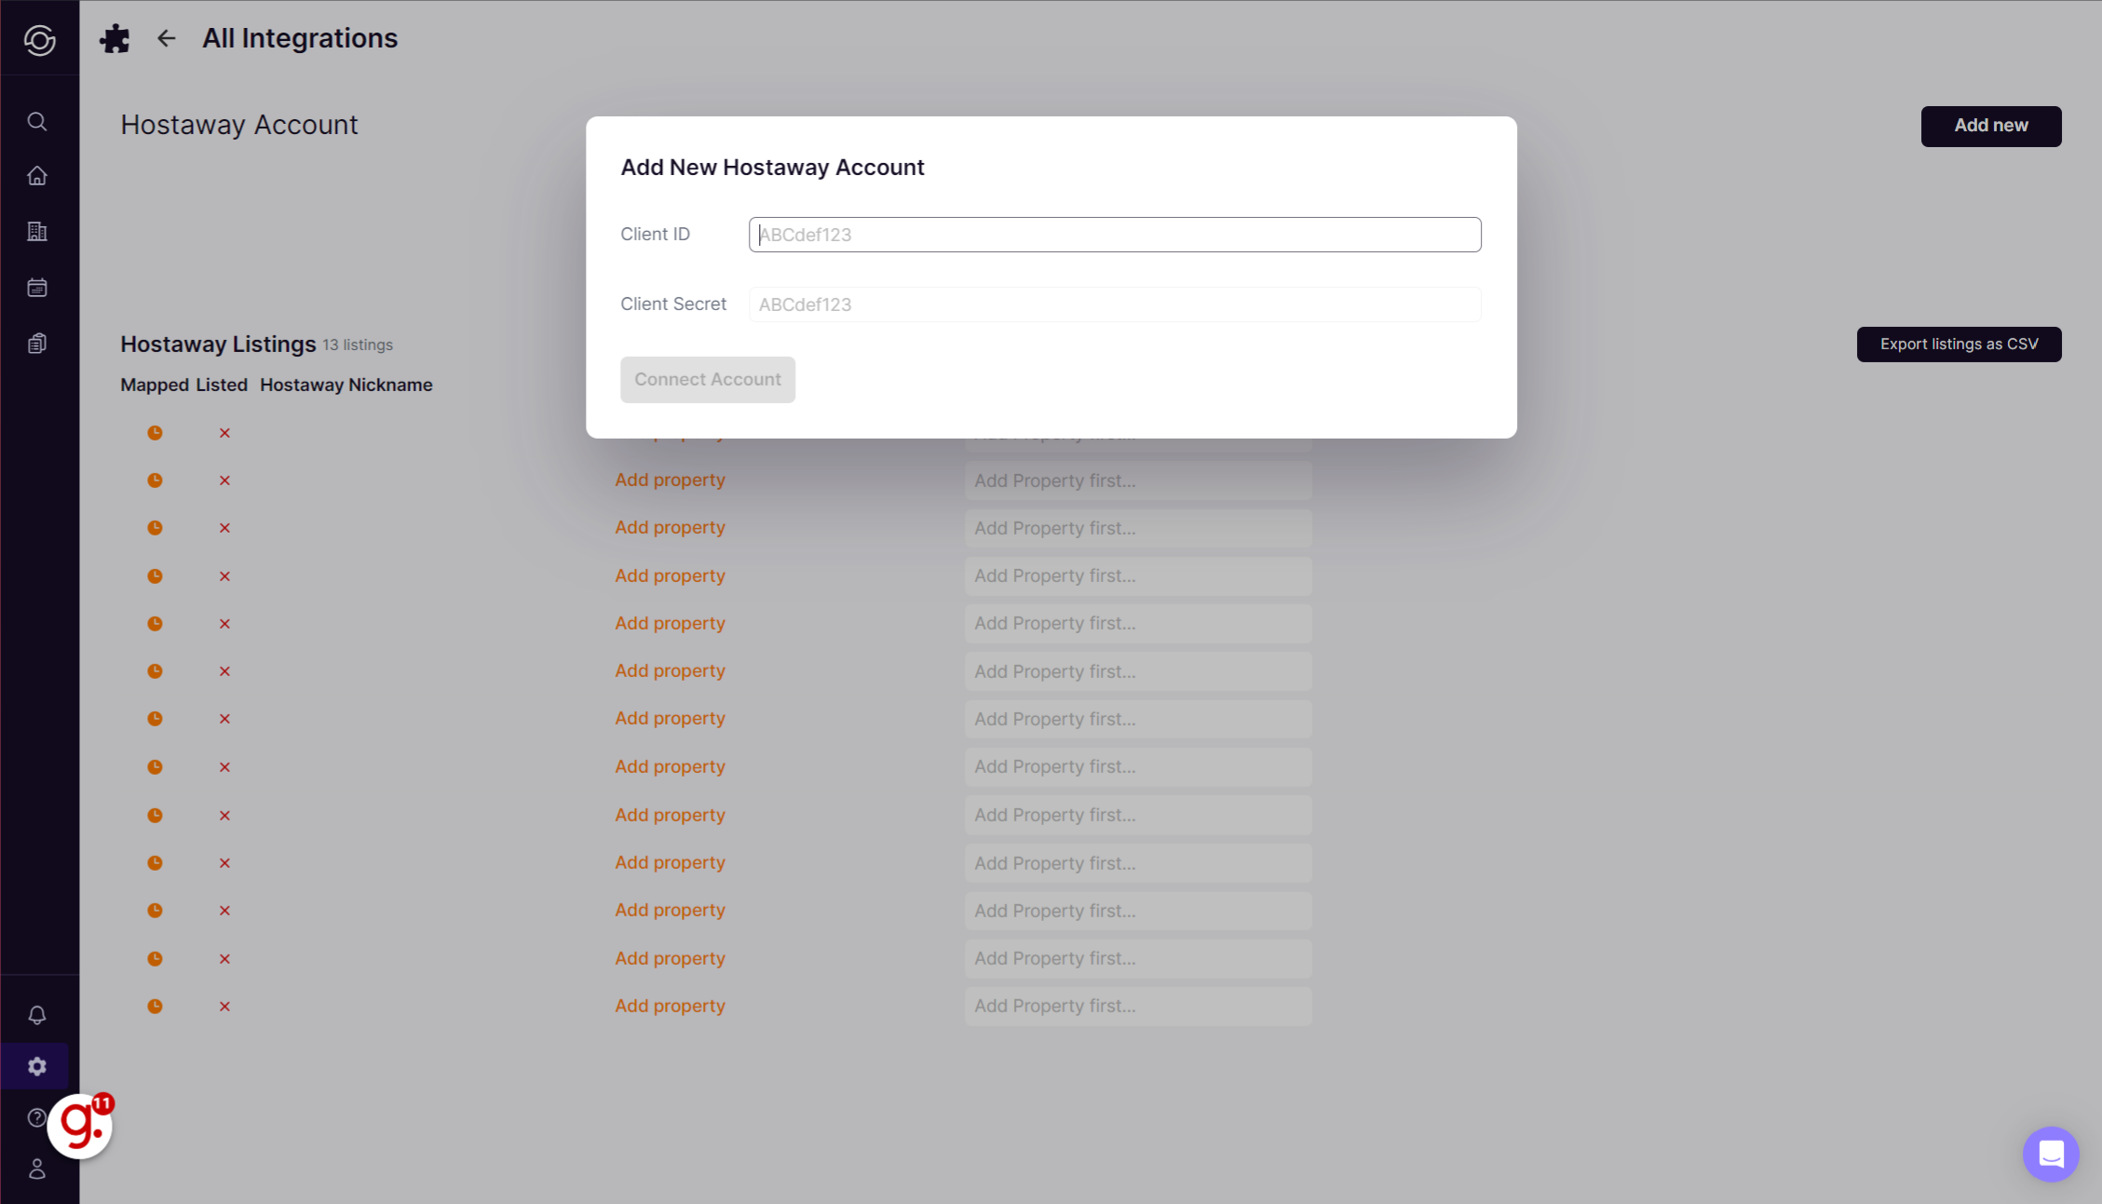Open the G2 widget badge
The width and height of the screenshot is (2102, 1204).
pyautogui.click(x=81, y=1126)
